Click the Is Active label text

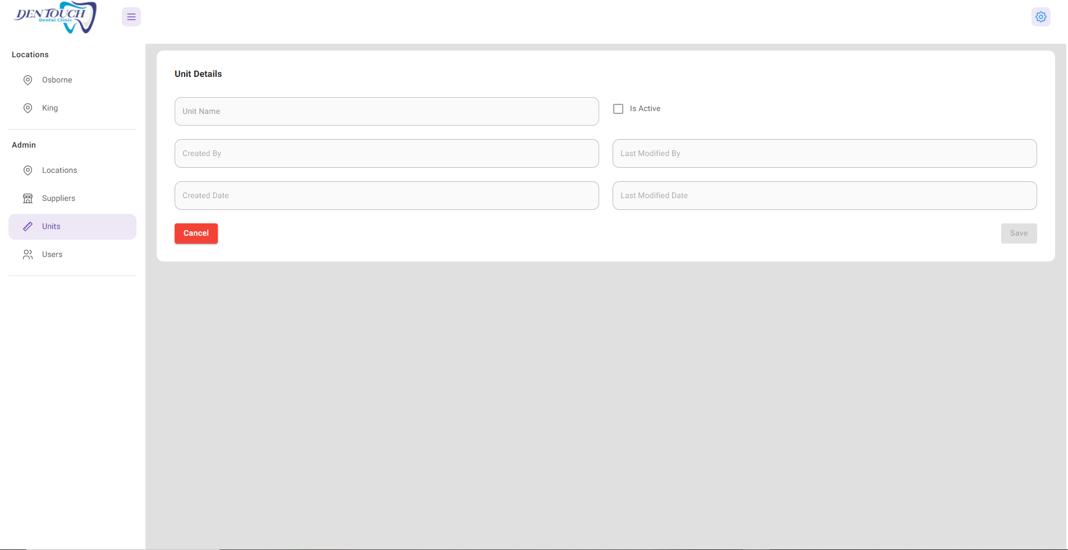[645, 109]
